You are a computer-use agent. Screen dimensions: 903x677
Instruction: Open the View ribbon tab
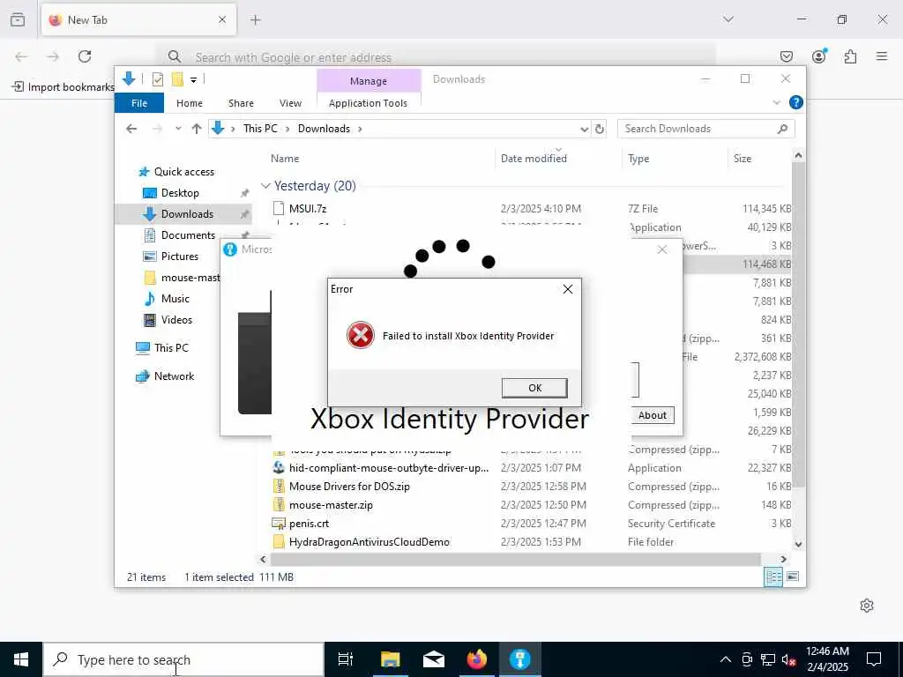290,103
